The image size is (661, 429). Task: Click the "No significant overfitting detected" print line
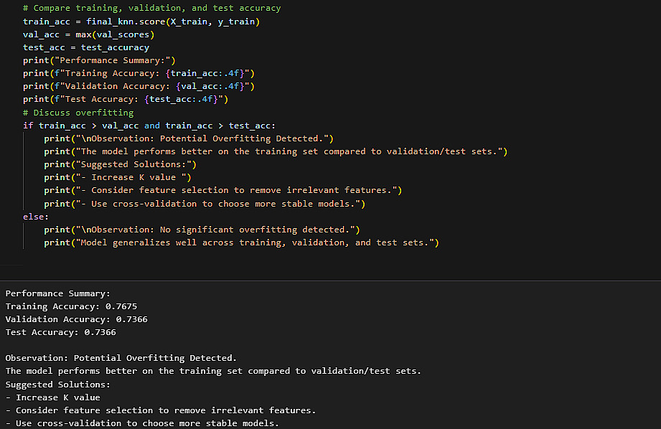pos(202,230)
